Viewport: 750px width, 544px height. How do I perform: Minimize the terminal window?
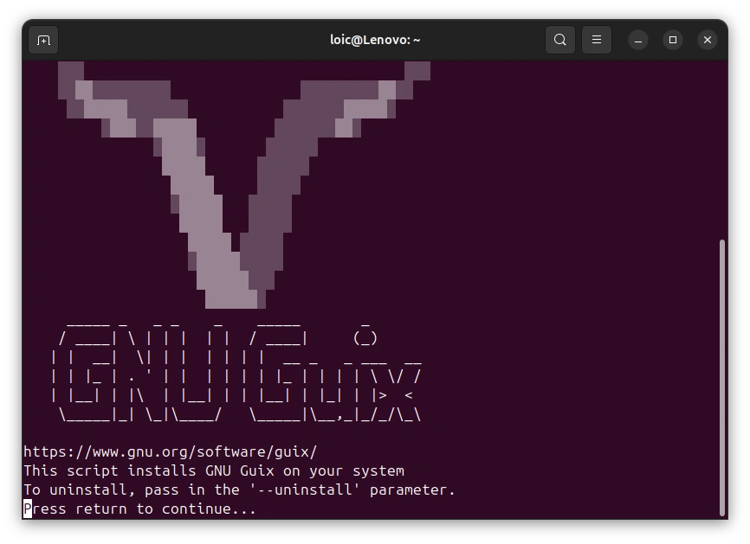coord(638,40)
